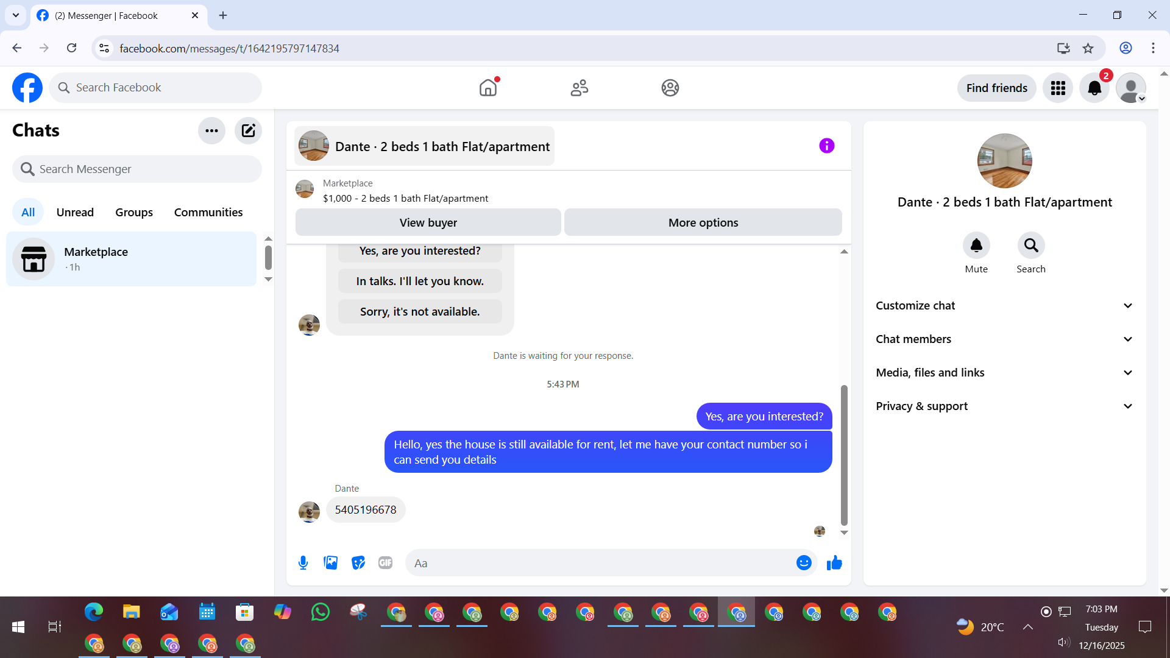Go back with browser back arrow

pyautogui.click(x=17, y=48)
